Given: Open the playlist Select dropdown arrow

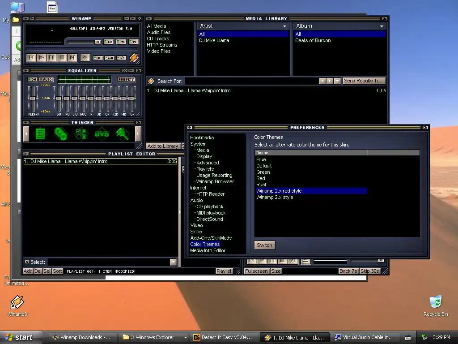Looking at the screenshot, I should coord(173,262).
